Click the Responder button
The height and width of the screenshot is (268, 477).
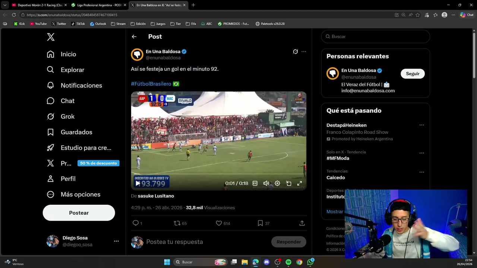pyautogui.click(x=288, y=242)
